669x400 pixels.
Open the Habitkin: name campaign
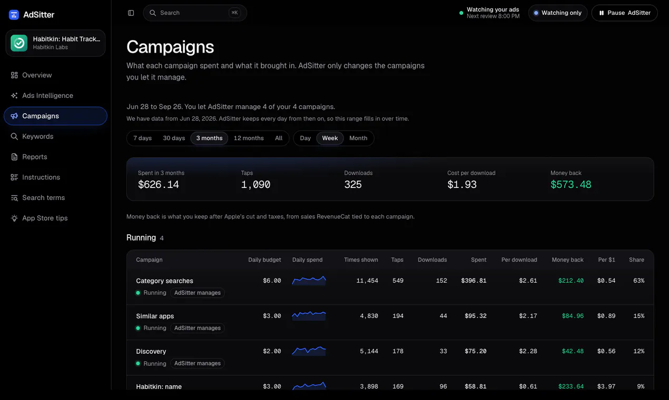coord(159,386)
